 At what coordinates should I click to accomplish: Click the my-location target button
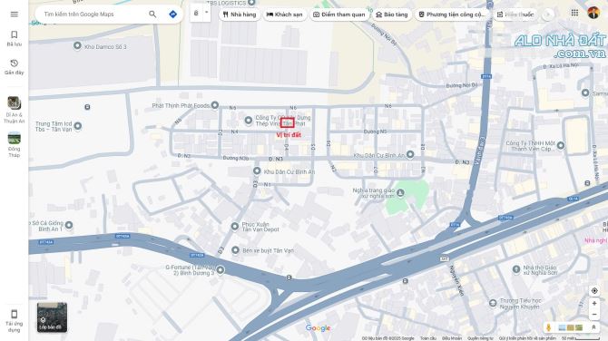pyautogui.click(x=594, y=290)
